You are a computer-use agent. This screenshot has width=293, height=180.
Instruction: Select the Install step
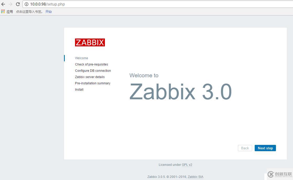pos(79,90)
